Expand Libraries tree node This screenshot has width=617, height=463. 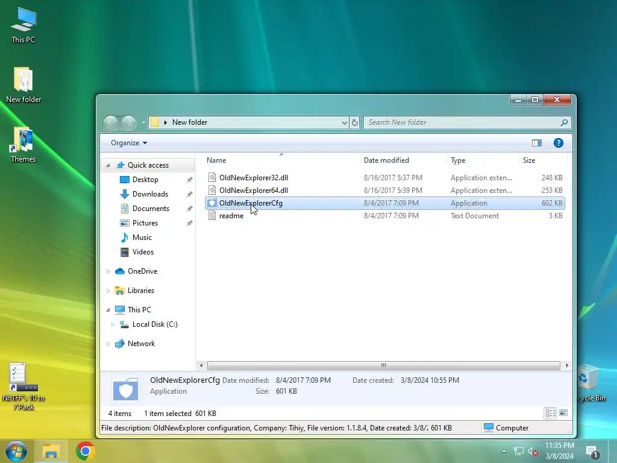[108, 291]
